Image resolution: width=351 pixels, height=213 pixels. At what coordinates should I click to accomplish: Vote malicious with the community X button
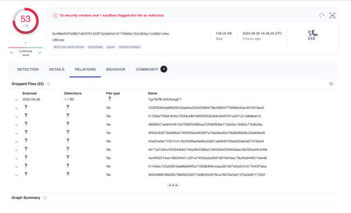(x=12, y=53)
